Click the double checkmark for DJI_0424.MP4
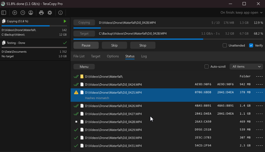 coord(76,84)
